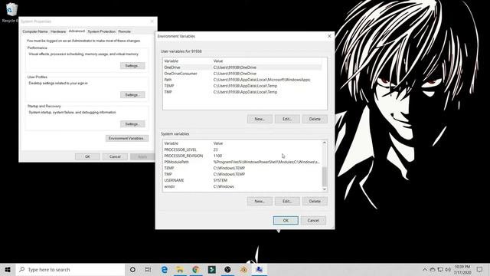Image resolution: width=490 pixels, height=276 pixels.
Task: Click the Type here to search box
Action: pos(70,269)
